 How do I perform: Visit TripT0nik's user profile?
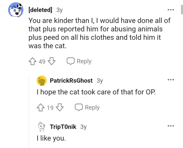coord(63,127)
